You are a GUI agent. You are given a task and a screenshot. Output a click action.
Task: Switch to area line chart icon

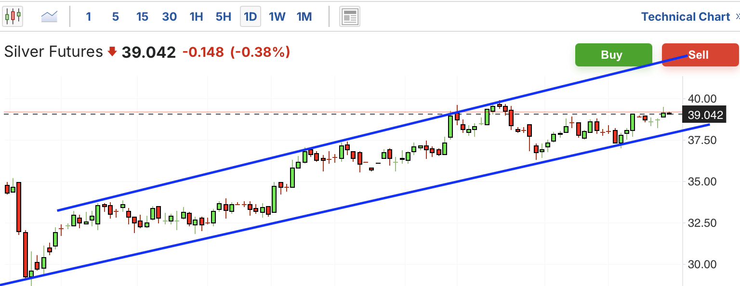click(49, 17)
